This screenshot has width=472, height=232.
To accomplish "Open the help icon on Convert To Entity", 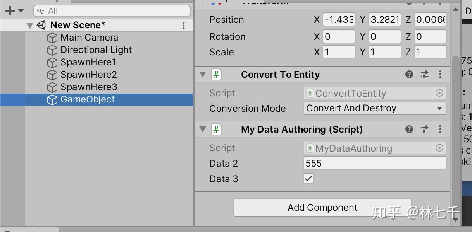I will pyautogui.click(x=409, y=74).
